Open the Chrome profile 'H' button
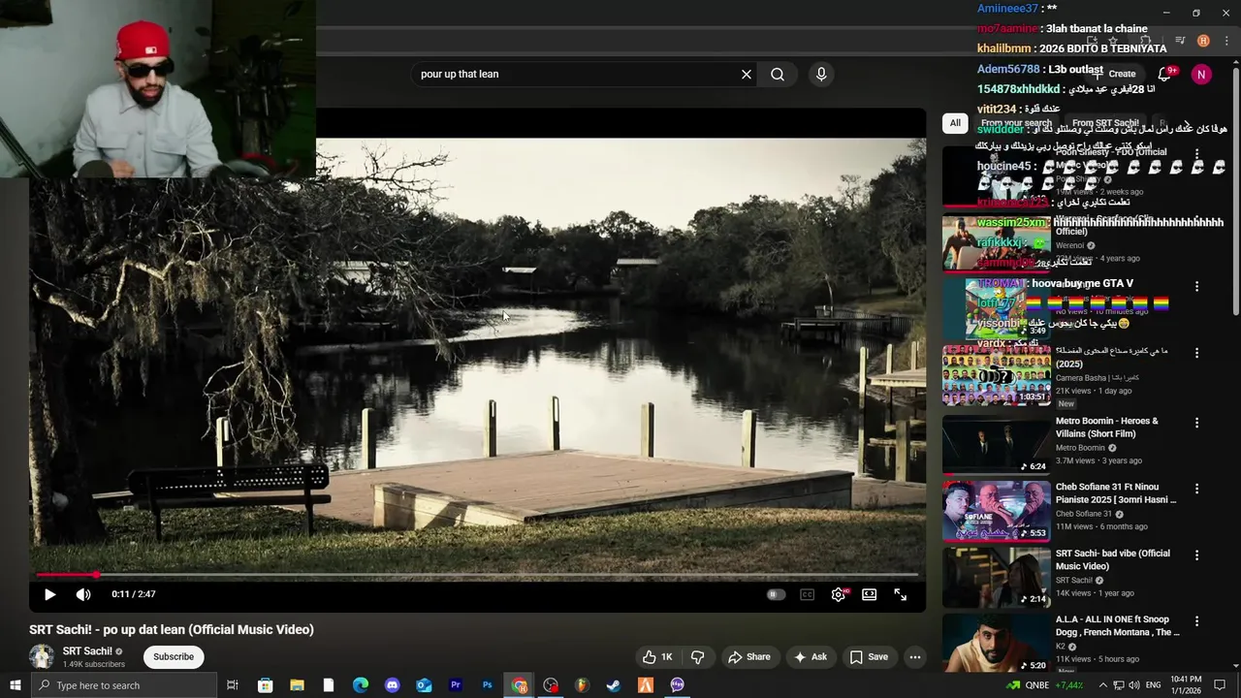The height and width of the screenshot is (698, 1241). tap(1203, 41)
